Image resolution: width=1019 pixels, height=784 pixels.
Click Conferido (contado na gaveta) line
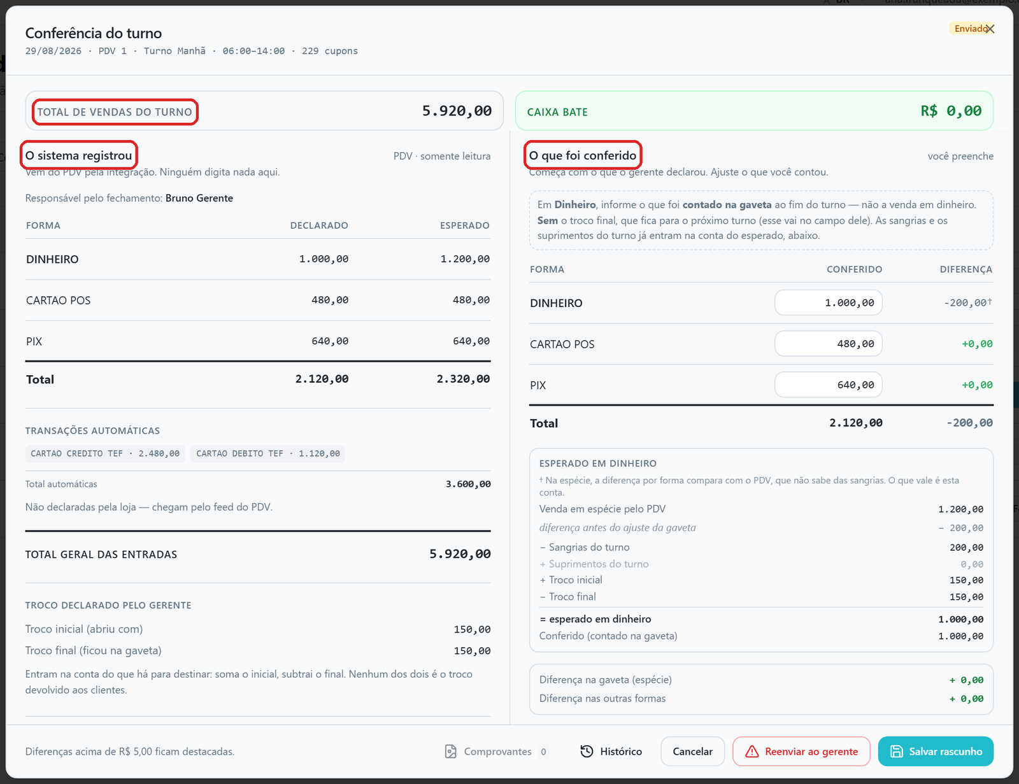click(761, 636)
